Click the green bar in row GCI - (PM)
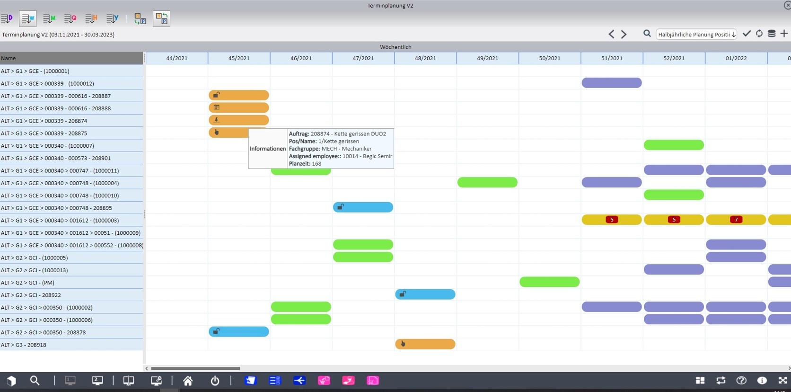Screen dimensions: 791x392 (550, 282)
